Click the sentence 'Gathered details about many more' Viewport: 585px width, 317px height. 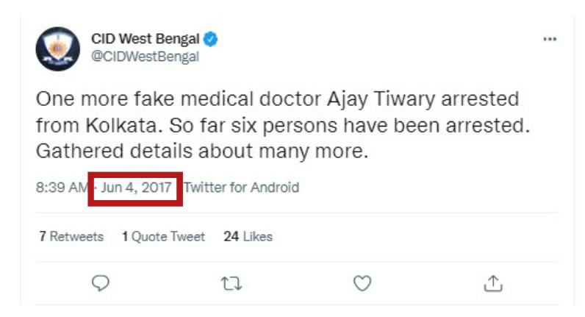pyautogui.click(x=201, y=152)
